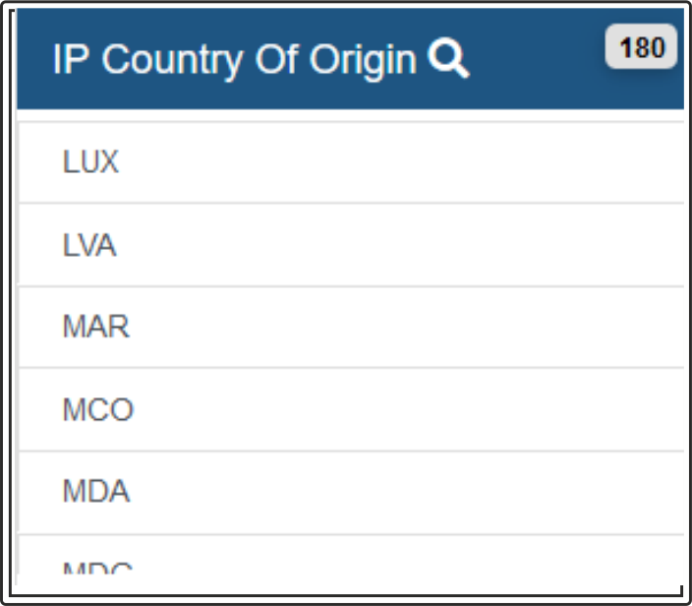Select the MAR country entry
This screenshot has width=692, height=606.
tap(351, 327)
